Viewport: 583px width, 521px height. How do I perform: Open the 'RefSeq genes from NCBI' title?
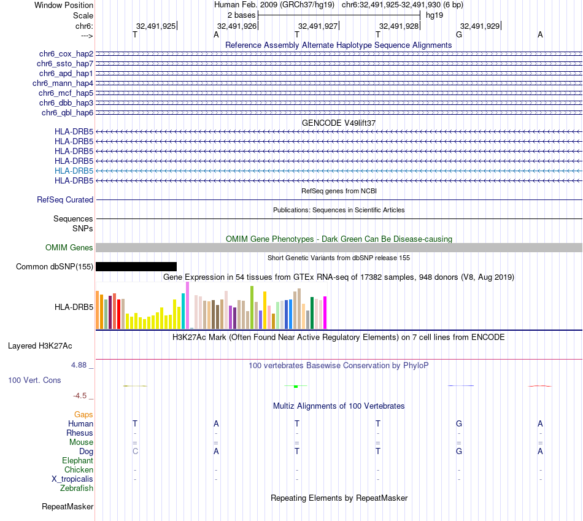(x=339, y=191)
